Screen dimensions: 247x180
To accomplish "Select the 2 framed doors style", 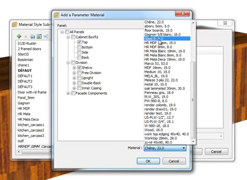I will pyautogui.click(x=30, y=49).
